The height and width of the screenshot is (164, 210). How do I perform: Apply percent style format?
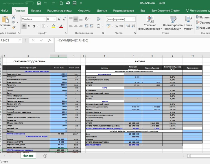pyautogui.click(x=116, y=26)
